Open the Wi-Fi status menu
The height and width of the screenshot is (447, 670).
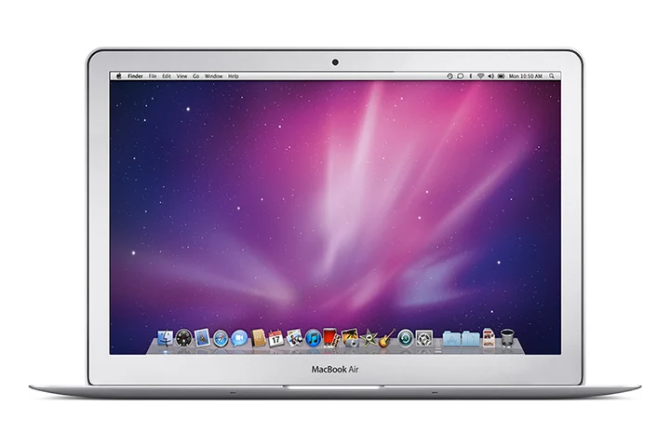[481, 76]
